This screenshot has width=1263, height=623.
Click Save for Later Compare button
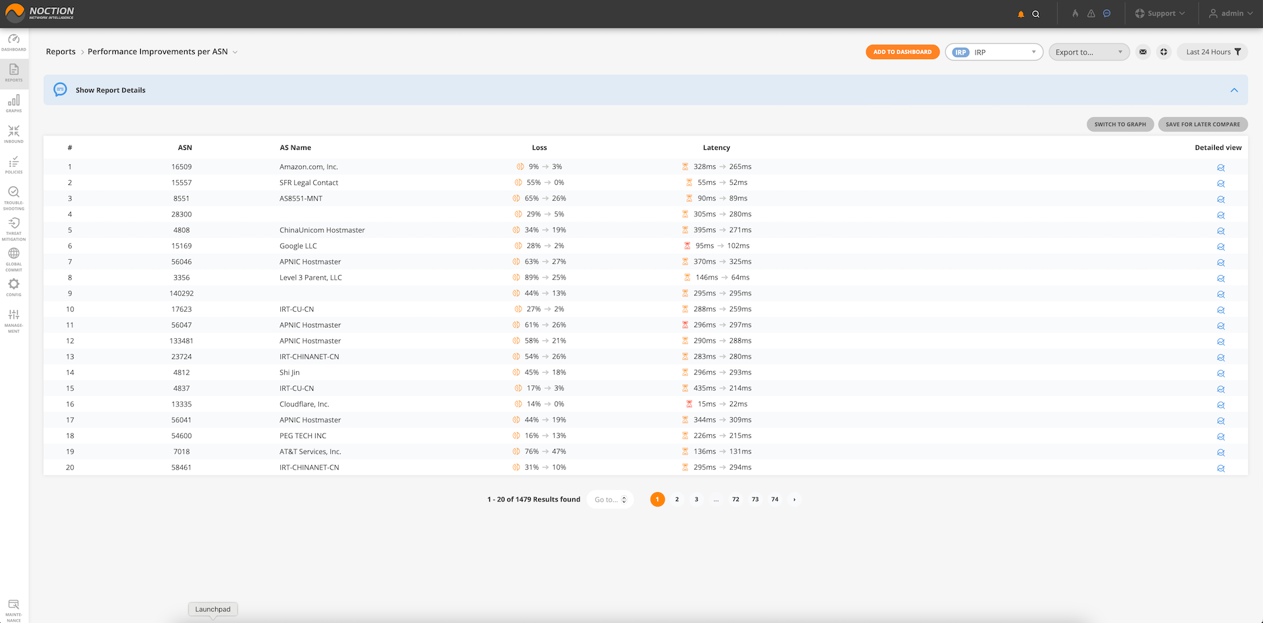(x=1202, y=124)
